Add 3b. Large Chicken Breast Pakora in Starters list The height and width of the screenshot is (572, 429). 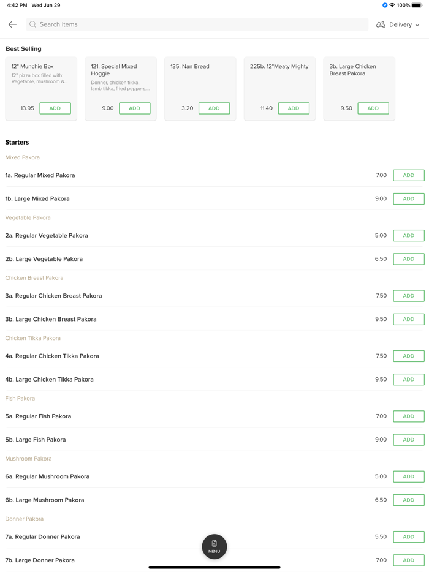409,319
